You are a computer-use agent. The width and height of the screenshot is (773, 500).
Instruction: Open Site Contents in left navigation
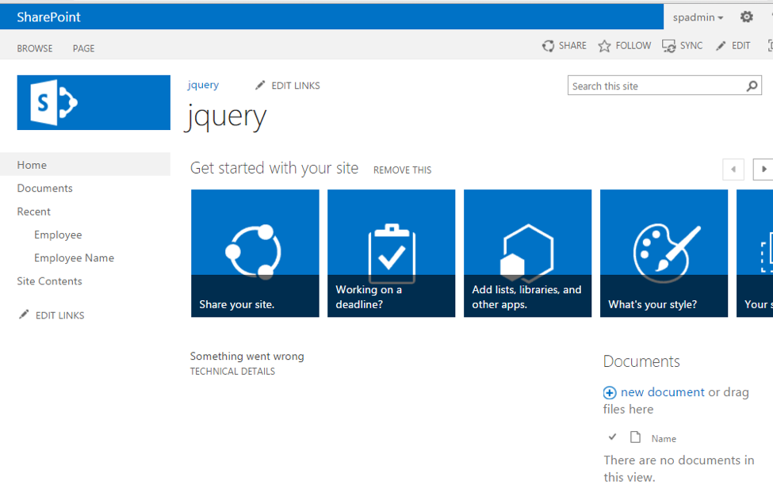click(49, 281)
